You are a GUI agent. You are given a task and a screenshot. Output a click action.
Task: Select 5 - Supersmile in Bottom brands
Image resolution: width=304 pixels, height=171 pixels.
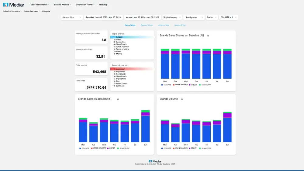(119, 79)
